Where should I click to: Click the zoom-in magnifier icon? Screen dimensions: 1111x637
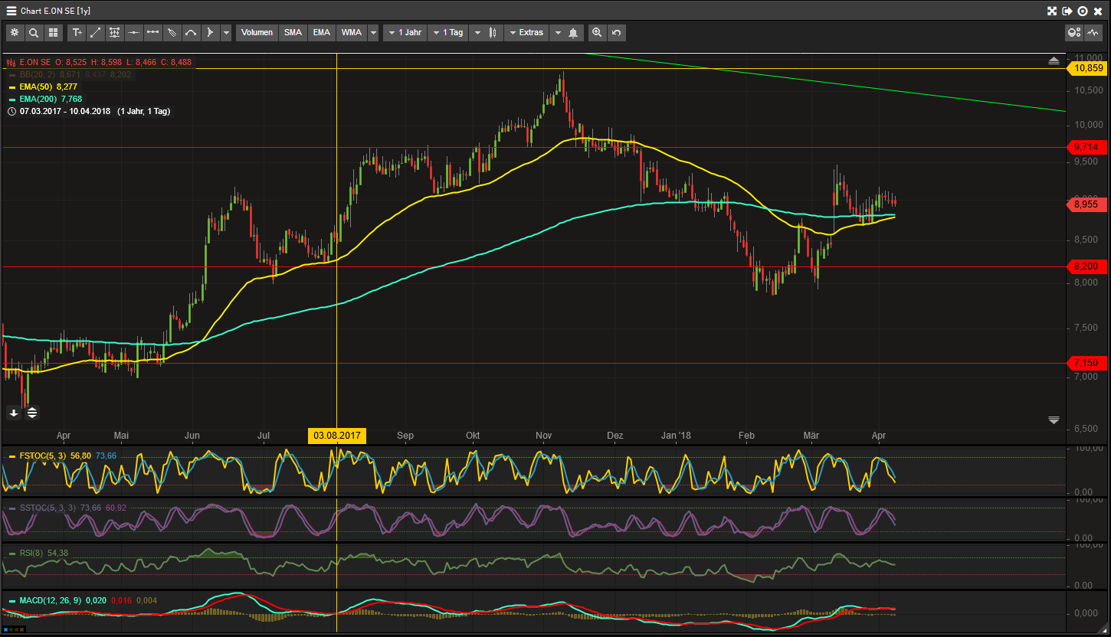coord(597,33)
